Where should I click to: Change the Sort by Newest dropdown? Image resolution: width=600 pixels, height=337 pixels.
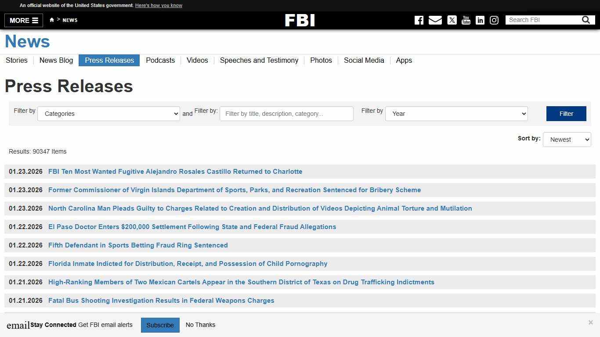[x=567, y=140]
